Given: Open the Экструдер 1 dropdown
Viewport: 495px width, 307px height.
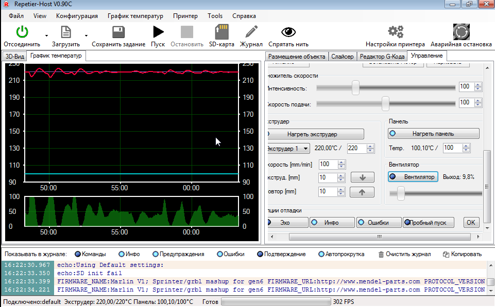Looking at the screenshot, I should pos(288,149).
